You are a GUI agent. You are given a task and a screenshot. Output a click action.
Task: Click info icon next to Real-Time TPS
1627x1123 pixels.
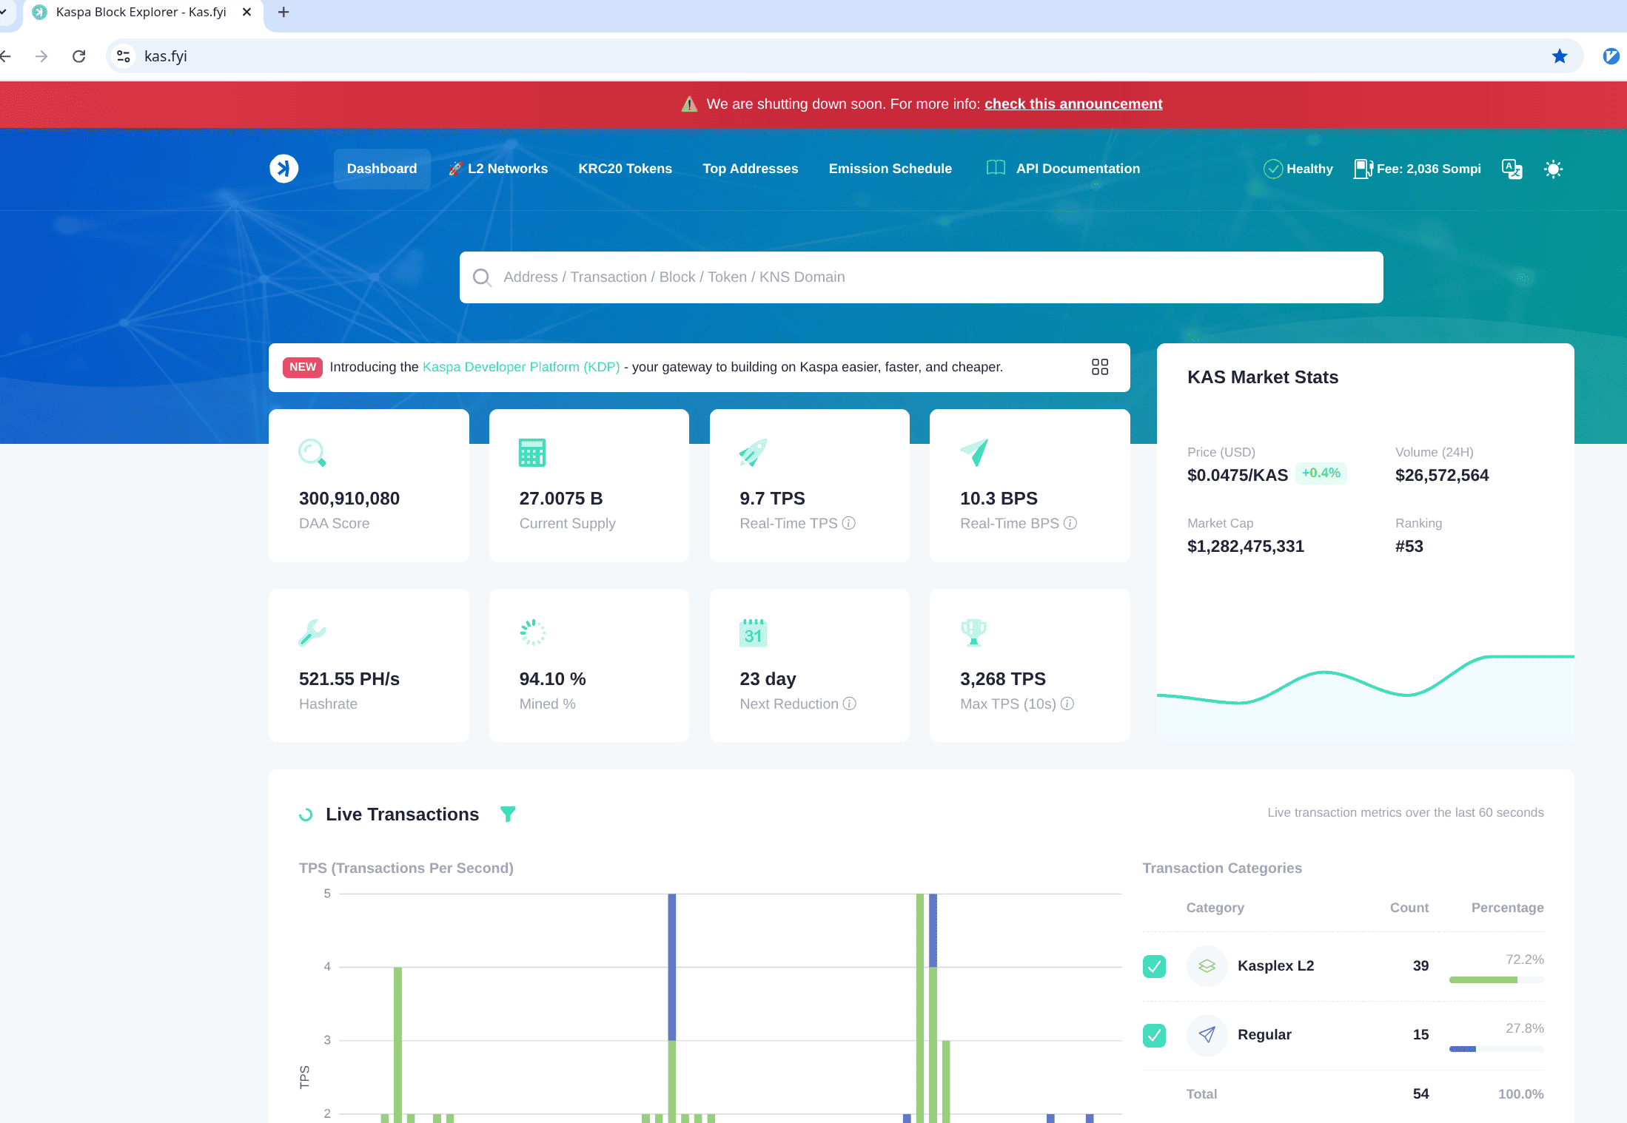849,523
